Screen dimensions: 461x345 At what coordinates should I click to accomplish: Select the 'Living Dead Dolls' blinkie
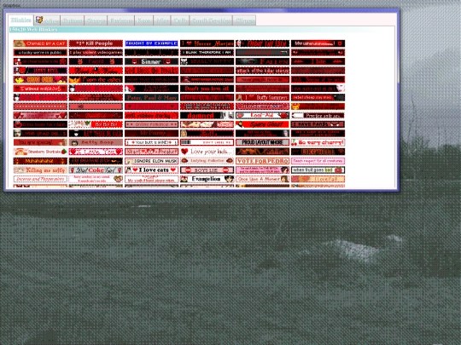coord(40,134)
